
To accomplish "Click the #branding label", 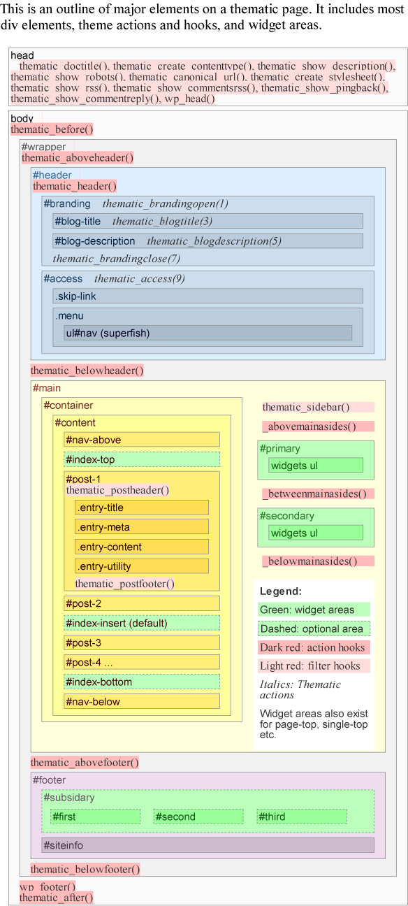I will click(x=67, y=203).
